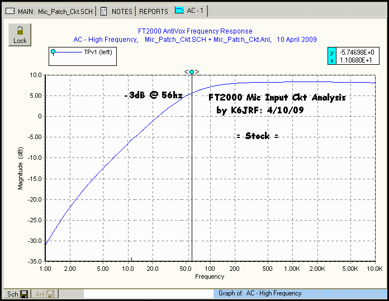The image size is (389, 301).
Task: Click the cyan x readout label
Action: pyautogui.click(x=331, y=60)
